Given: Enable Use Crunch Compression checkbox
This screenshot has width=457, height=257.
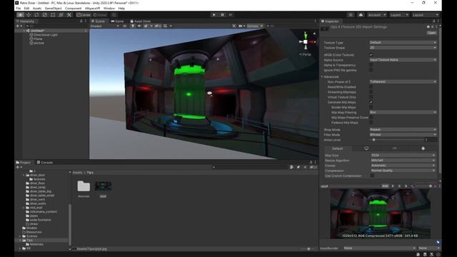Looking at the screenshot, I should click(x=372, y=176).
